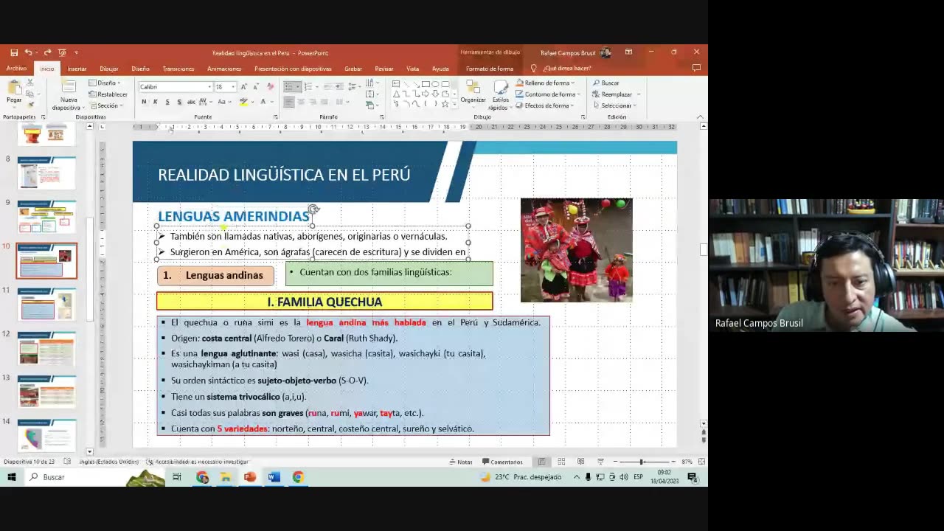Click Buscar in Edición group
The height and width of the screenshot is (531, 944).
pyautogui.click(x=606, y=83)
